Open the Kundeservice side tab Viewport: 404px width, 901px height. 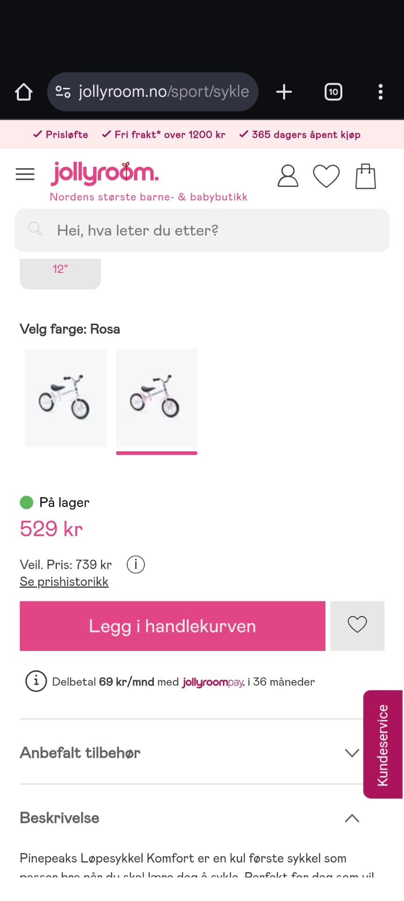383,744
